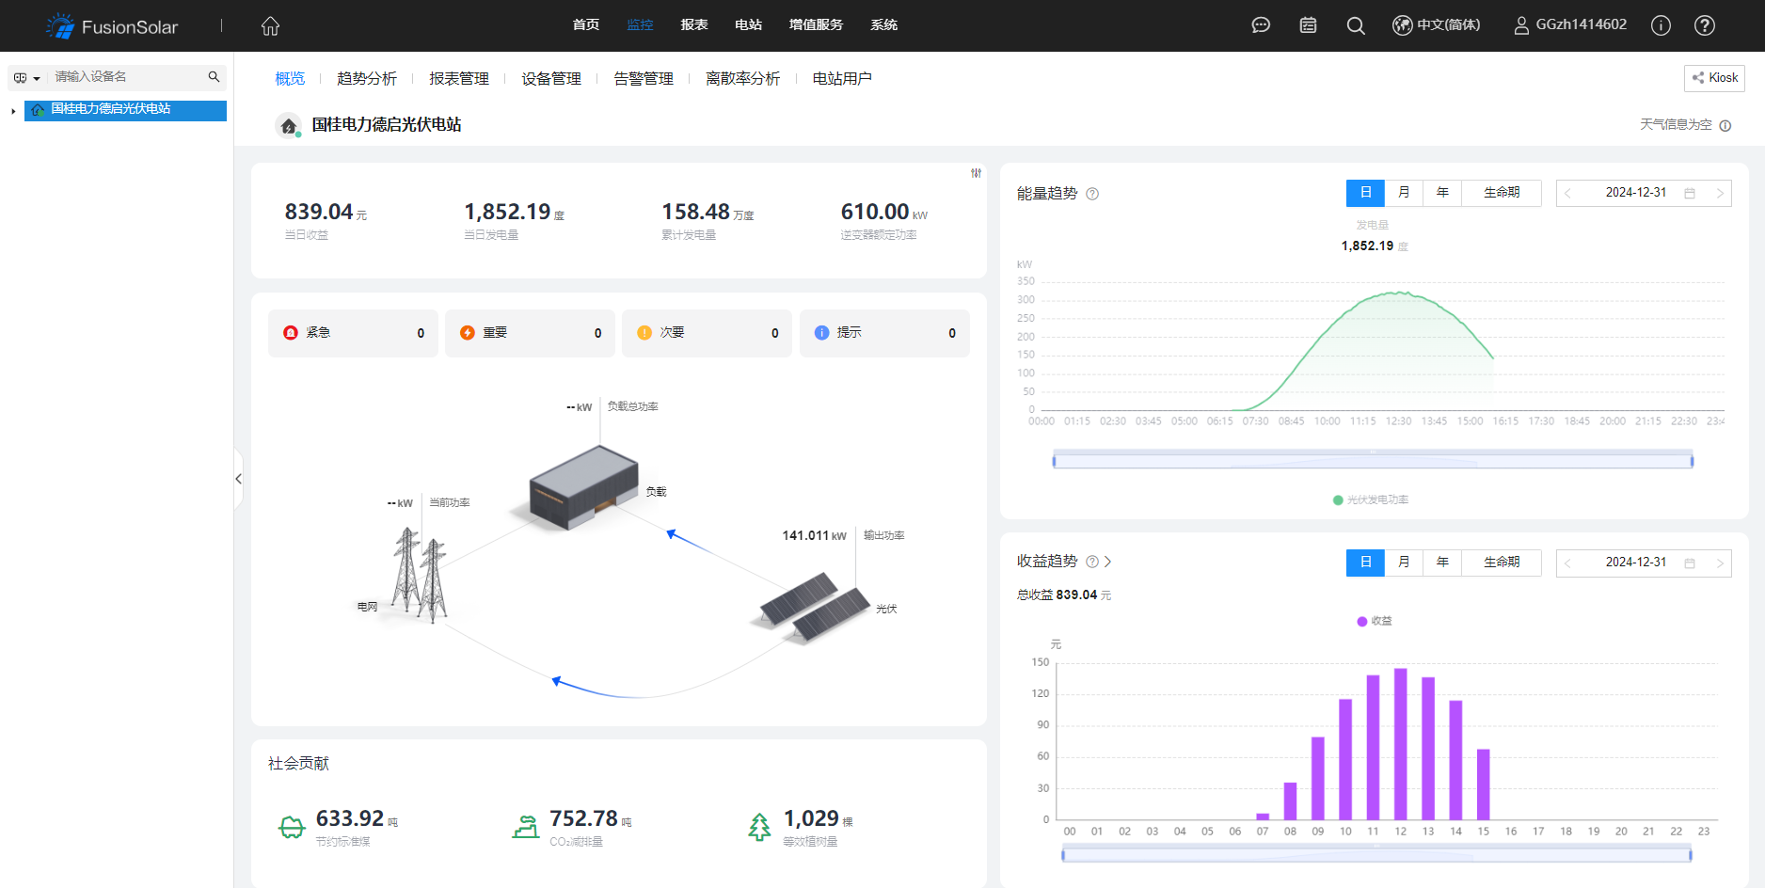1765x888 pixels.
Task: Open the 紧急 alarm count card
Action: 353,333
